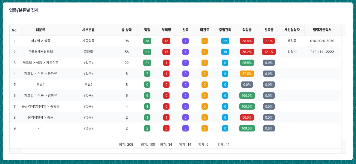Sort by the 완료율 column header
Screen dimensions: 356x164
(269, 30)
